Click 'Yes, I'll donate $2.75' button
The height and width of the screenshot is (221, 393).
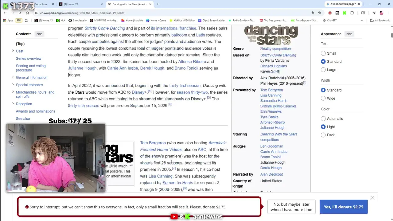[344, 207]
